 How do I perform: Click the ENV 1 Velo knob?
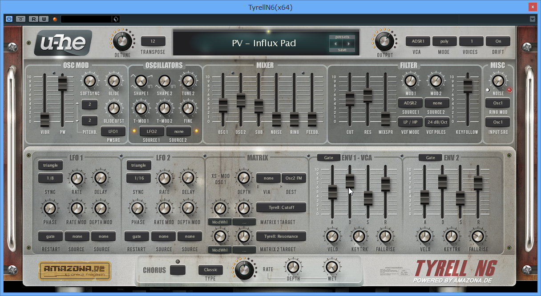332,236
